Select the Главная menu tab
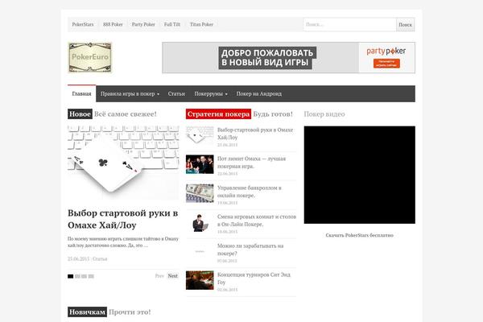 pyautogui.click(x=81, y=93)
